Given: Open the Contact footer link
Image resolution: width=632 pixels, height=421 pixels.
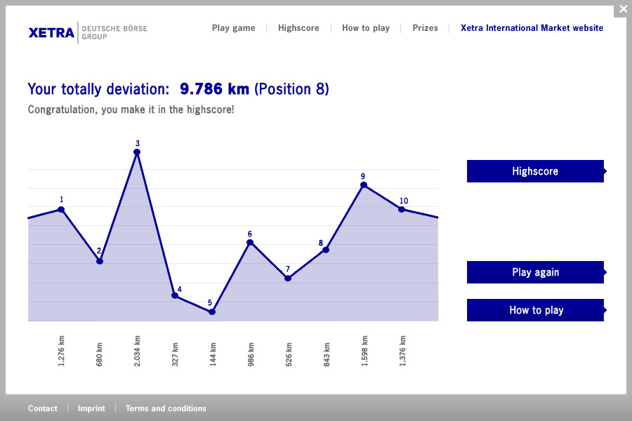Looking at the screenshot, I should (43, 408).
